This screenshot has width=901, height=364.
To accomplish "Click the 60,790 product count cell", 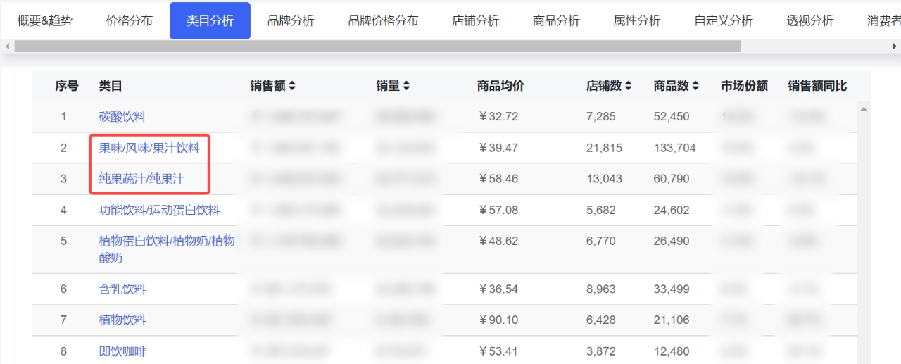I will click(x=672, y=179).
